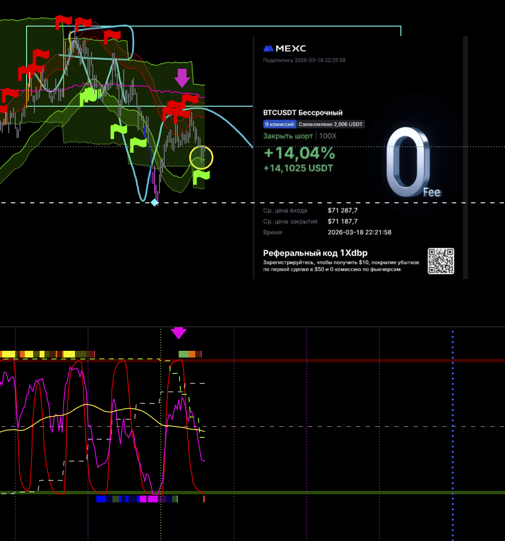505x541 pixels.
Task: Click the 'Реферальный код 1Xdbp' heading
Action: click(315, 253)
